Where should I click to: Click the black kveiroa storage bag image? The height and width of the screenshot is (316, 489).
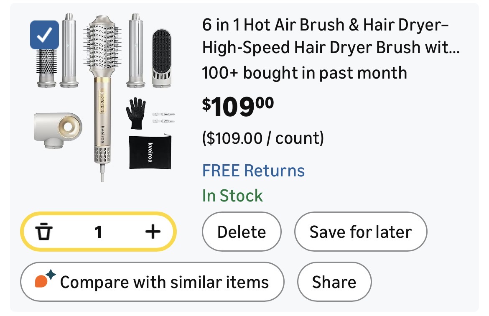pos(150,152)
